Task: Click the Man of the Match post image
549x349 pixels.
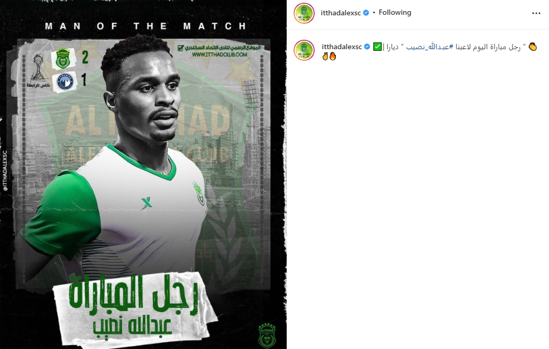Action: (143, 174)
